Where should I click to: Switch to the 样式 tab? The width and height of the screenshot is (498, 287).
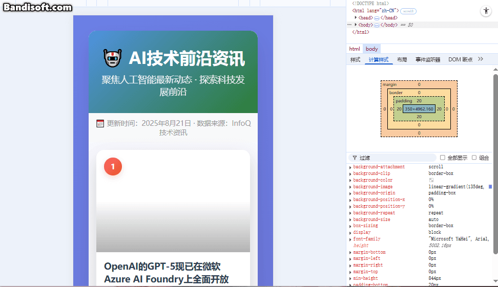(355, 59)
